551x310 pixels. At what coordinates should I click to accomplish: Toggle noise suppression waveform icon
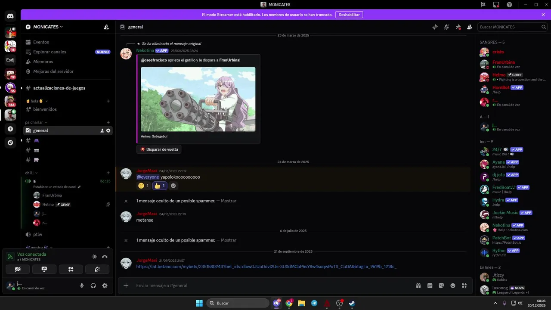94,257
